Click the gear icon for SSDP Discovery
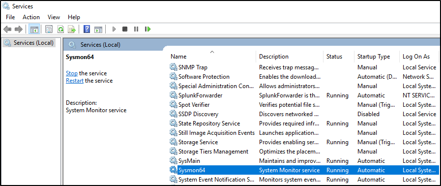Image resolution: width=441 pixels, height=186 pixels. tap(173, 114)
